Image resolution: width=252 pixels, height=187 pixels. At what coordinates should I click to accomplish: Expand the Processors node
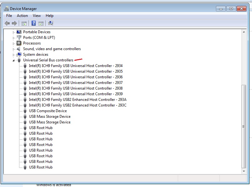click(x=13, y=44)
